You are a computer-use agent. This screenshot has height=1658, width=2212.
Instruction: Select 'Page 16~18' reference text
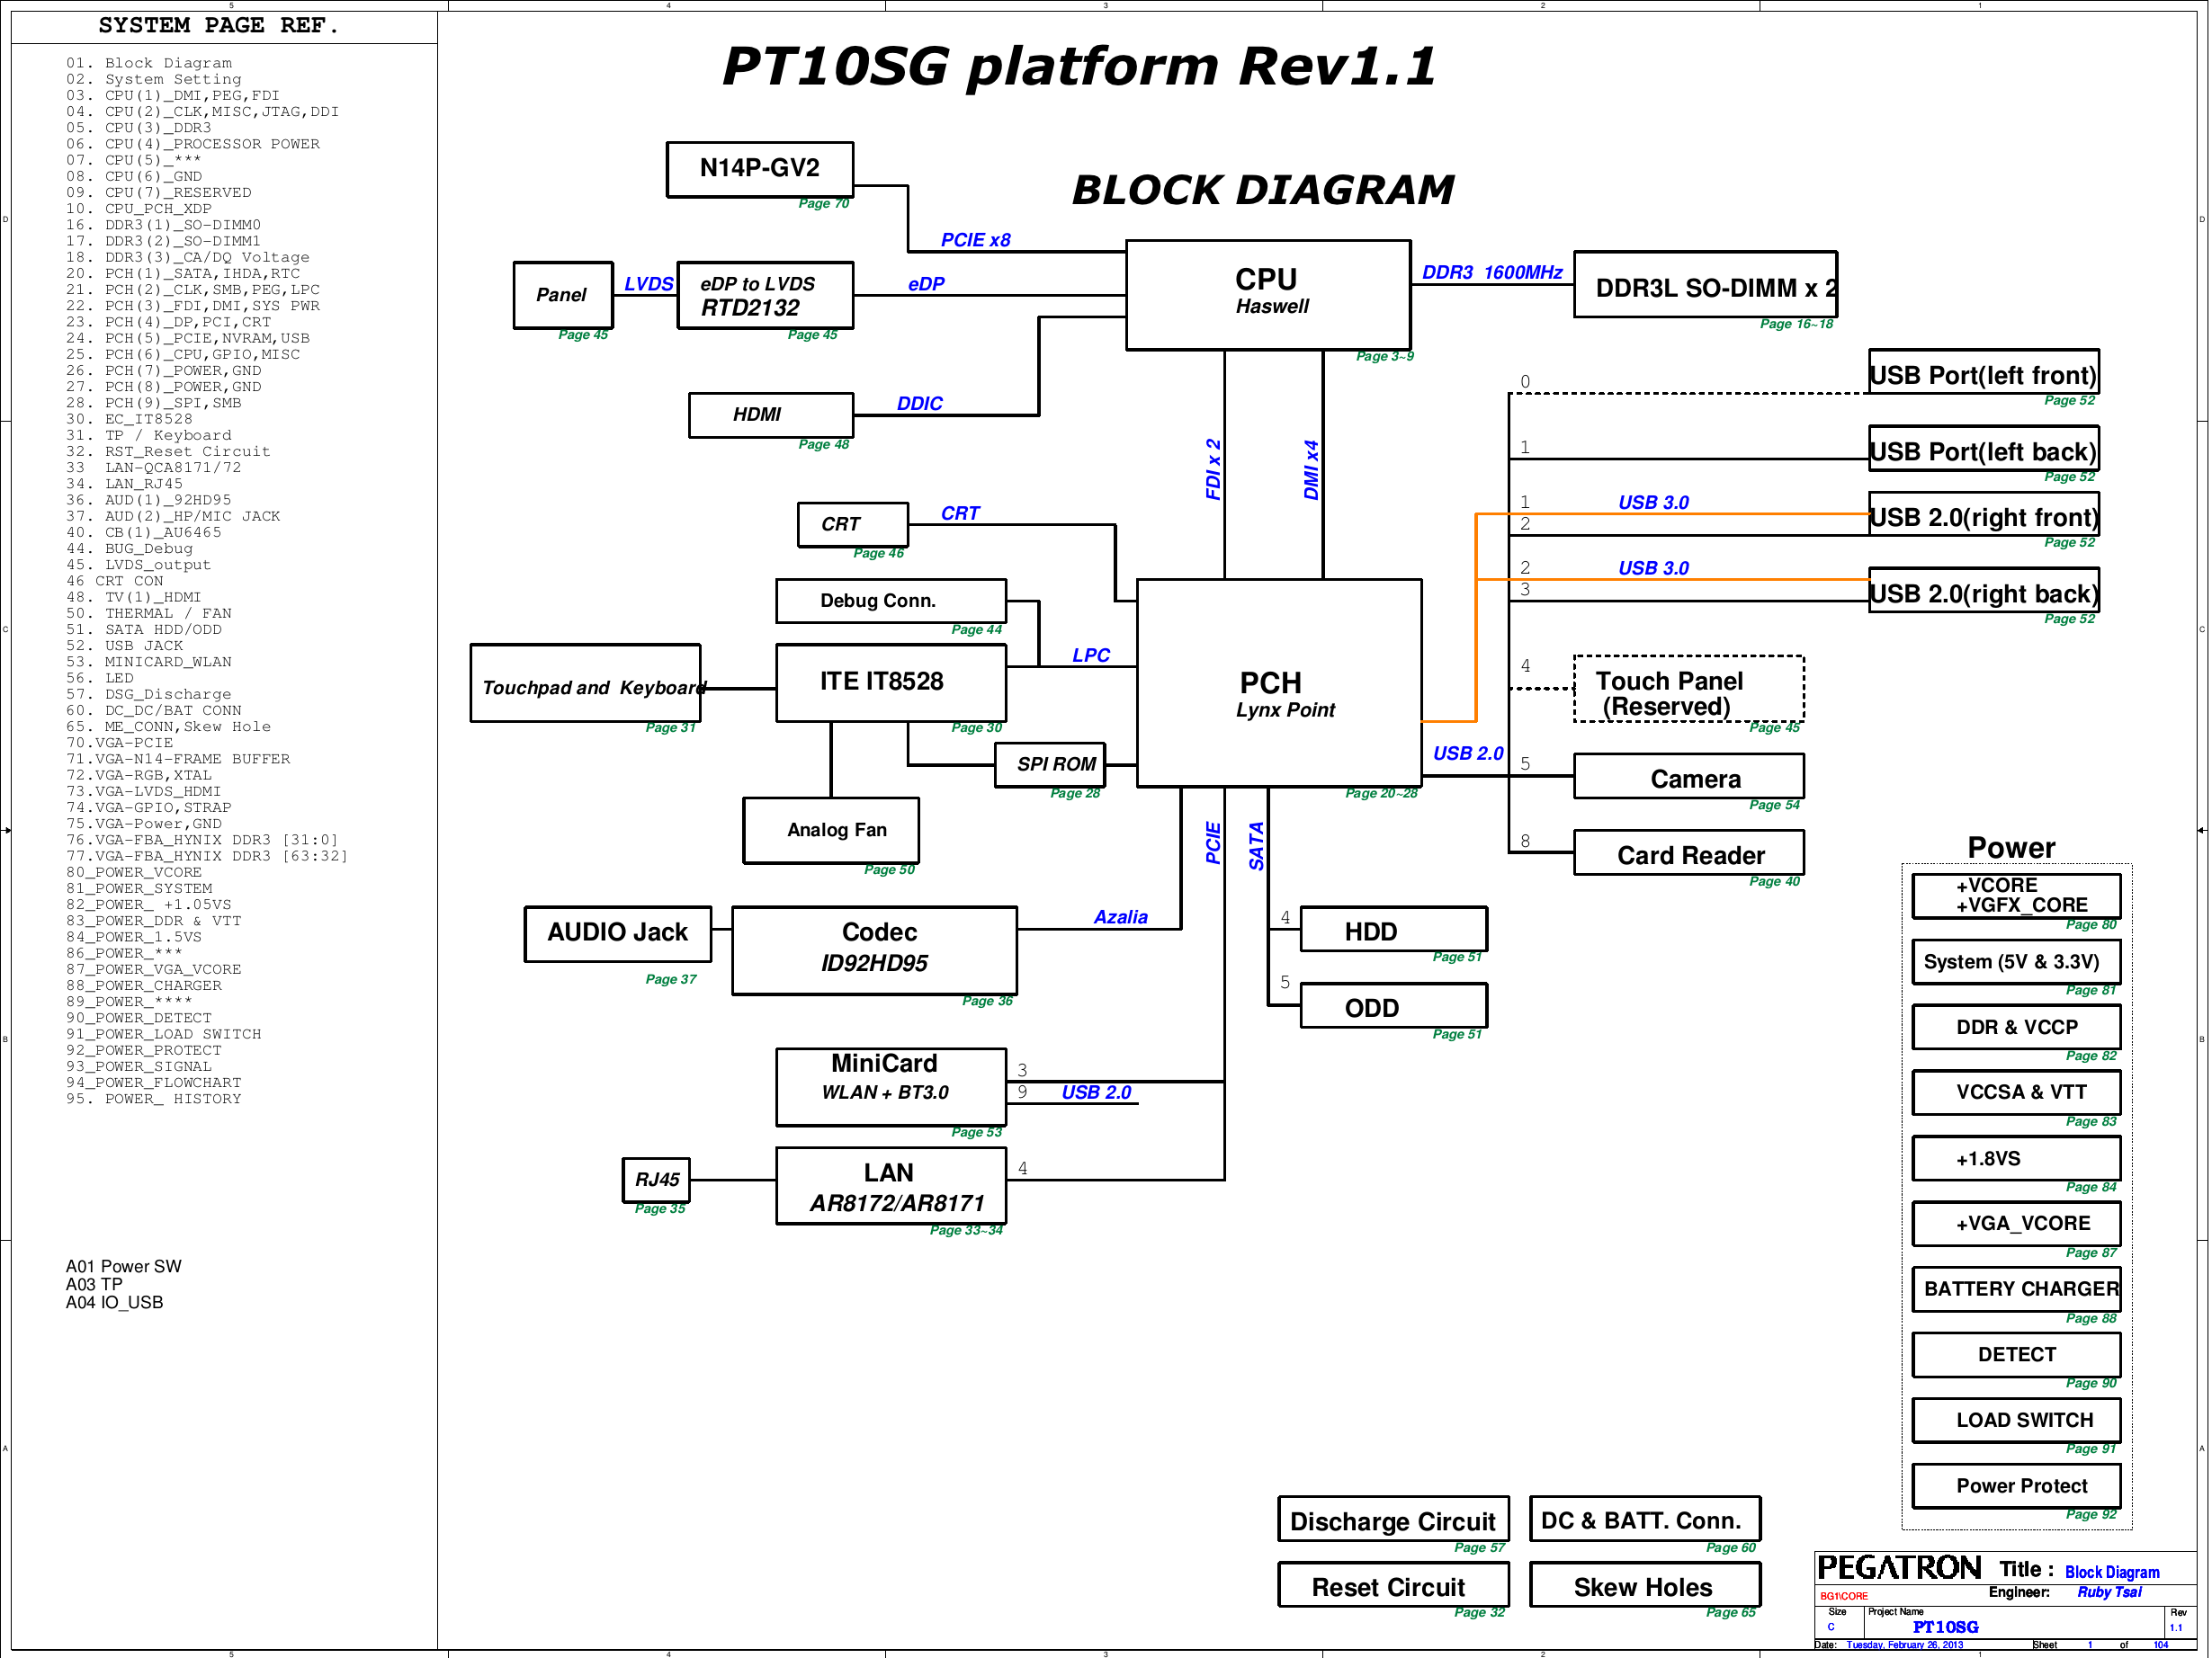point(1796,324)
